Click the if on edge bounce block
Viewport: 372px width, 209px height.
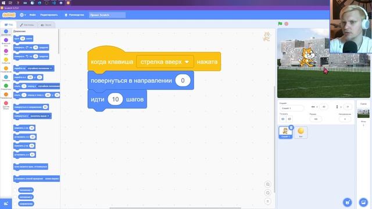point(31,167)
